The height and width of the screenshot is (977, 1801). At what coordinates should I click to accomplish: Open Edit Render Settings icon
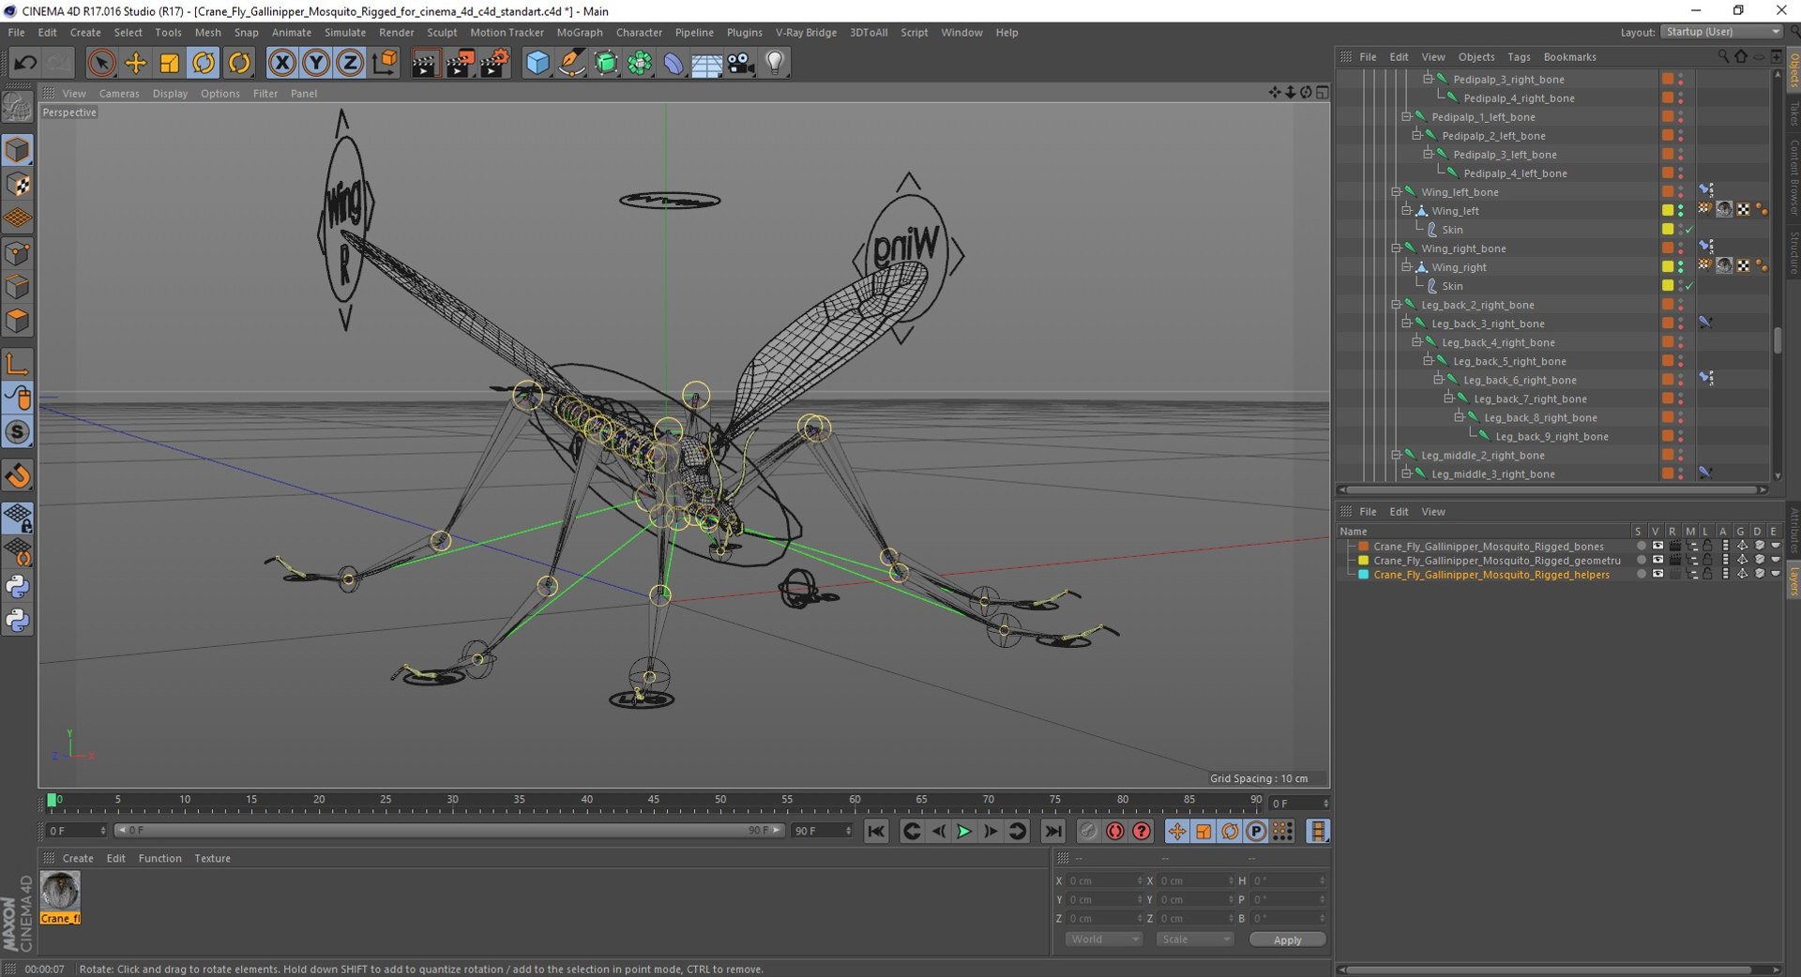point(494,63)
